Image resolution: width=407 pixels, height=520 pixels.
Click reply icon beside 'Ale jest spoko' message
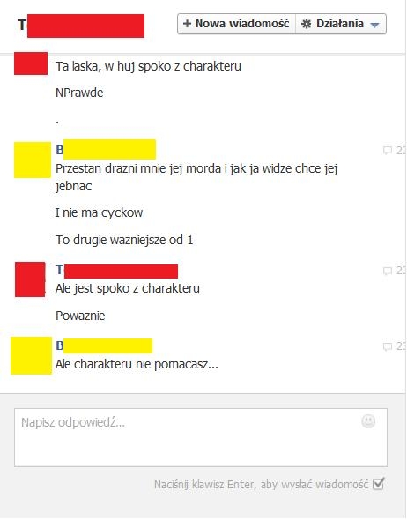(387, 271)
